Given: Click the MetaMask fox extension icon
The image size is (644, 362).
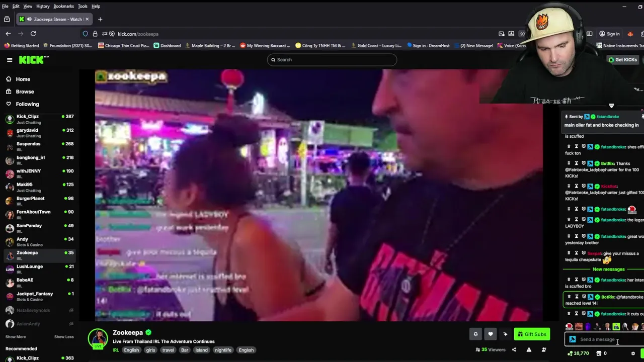Looking at the screenshot, I should [x=630, y=34].
